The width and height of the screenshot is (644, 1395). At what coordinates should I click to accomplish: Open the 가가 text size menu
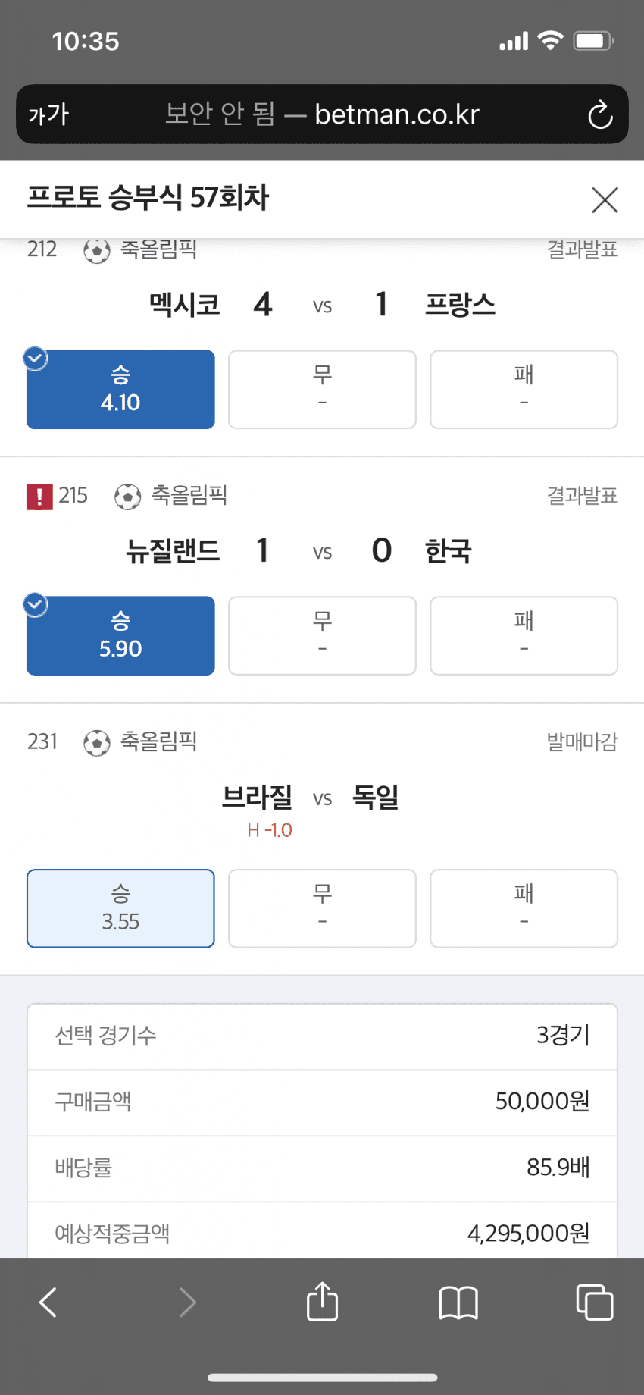coord(48,114)
